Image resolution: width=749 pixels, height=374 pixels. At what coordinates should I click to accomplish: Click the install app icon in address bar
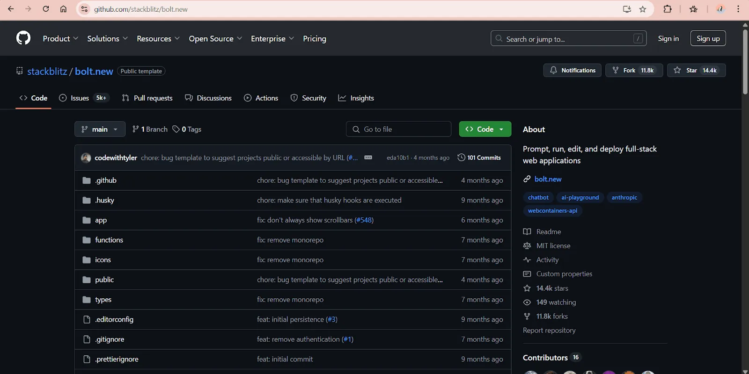627,9
